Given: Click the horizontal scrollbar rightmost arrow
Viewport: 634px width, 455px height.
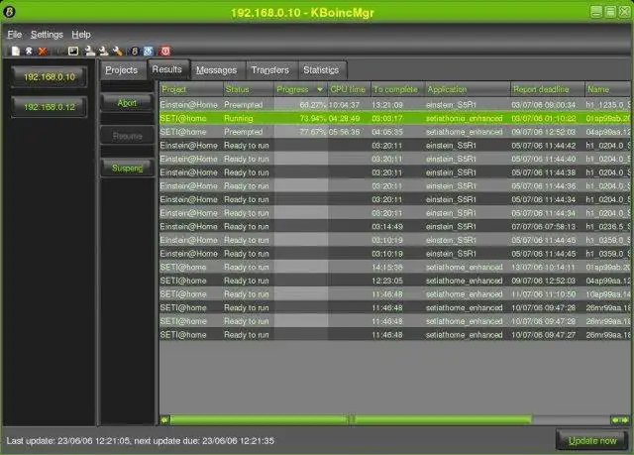Looking at the screenshot, I should 626,420.
